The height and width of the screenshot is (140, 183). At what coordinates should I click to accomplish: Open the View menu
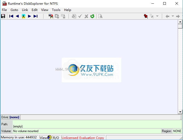(45, 10)
